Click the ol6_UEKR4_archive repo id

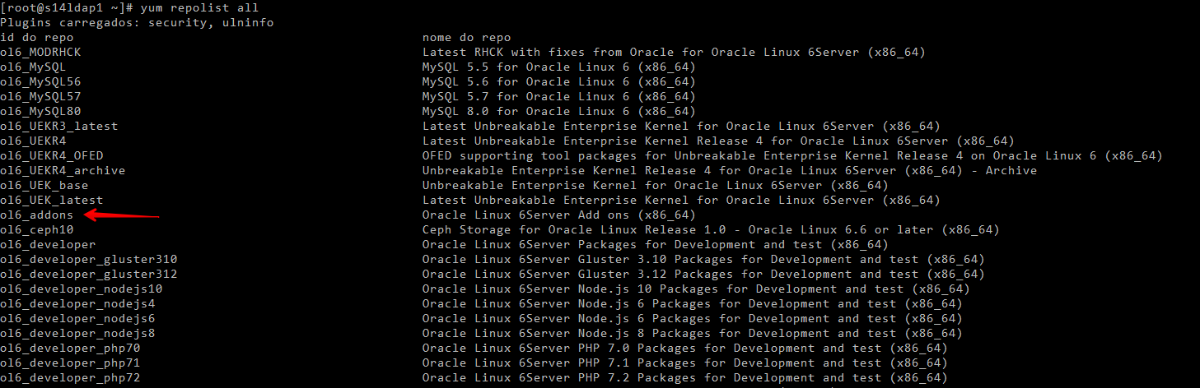63,171
